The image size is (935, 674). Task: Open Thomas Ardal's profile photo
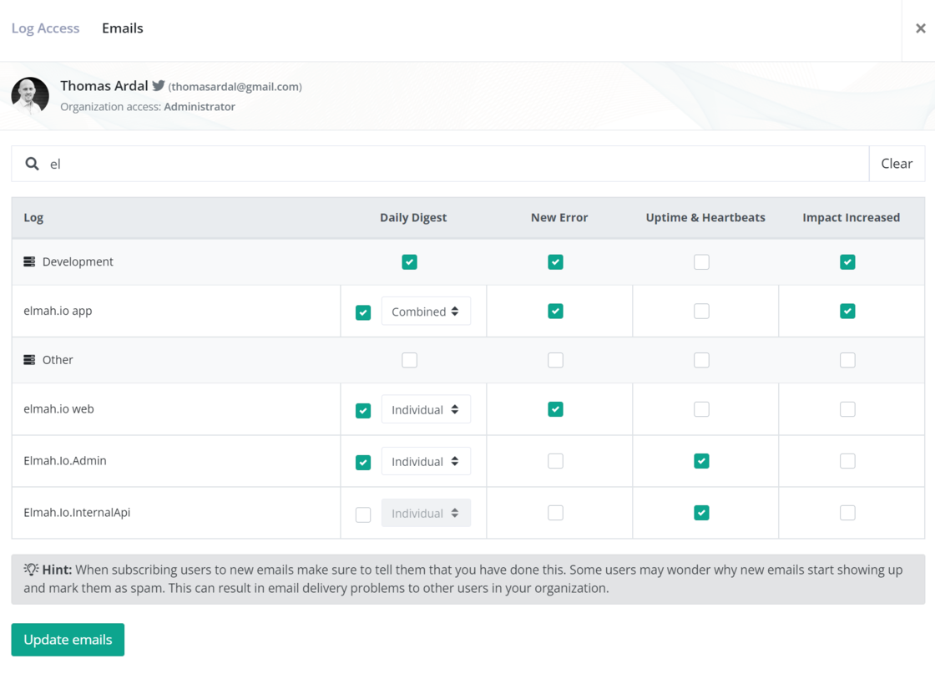pos(30,95)
